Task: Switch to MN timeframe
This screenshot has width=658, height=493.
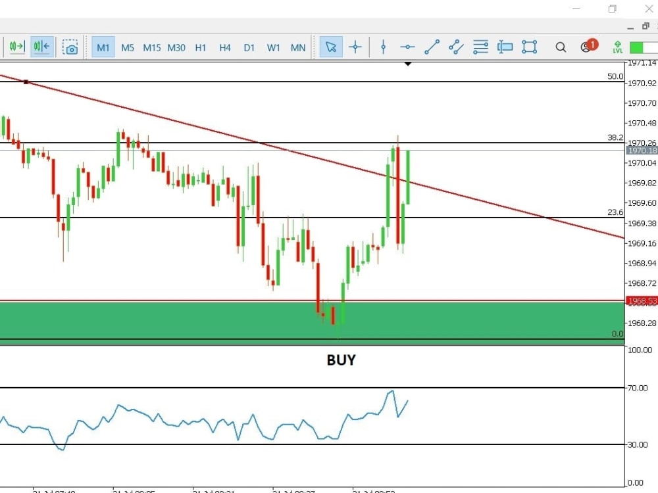Action: tap(298, 48)
